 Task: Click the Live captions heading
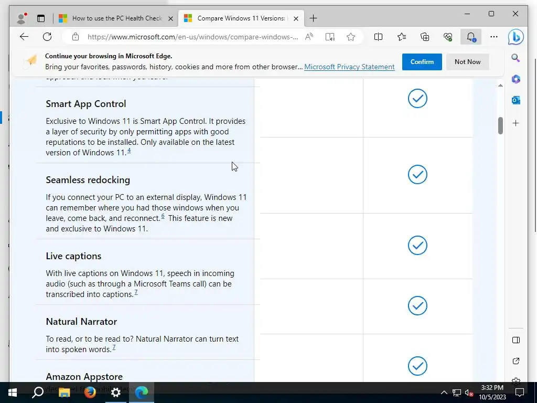pos(73,256)
